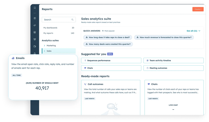This screenshot has width=209, height=122.
Task: Click the Sales analytics suite heading
Action: click(96, 19)
